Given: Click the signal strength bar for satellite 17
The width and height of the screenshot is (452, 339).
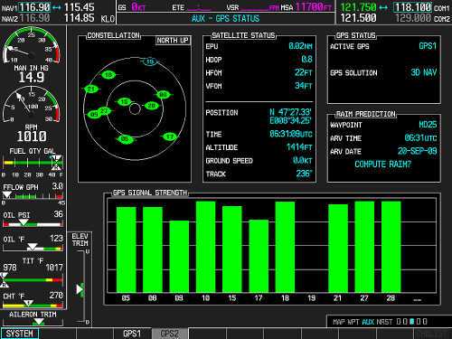Looking at the screenshot, I should pyautogui.click(x=259, y=256).
